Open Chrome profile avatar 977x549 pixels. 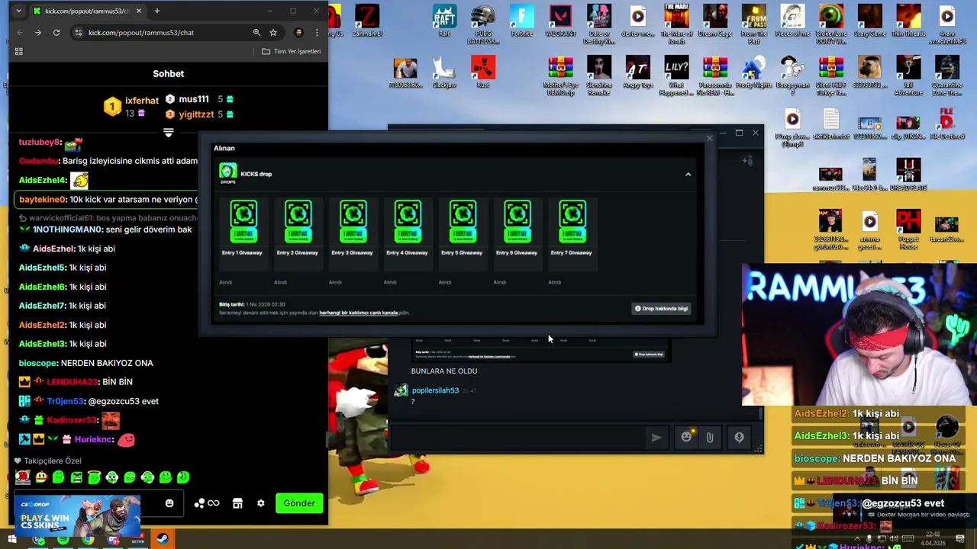pyautogui.click(x=298, y=33)
